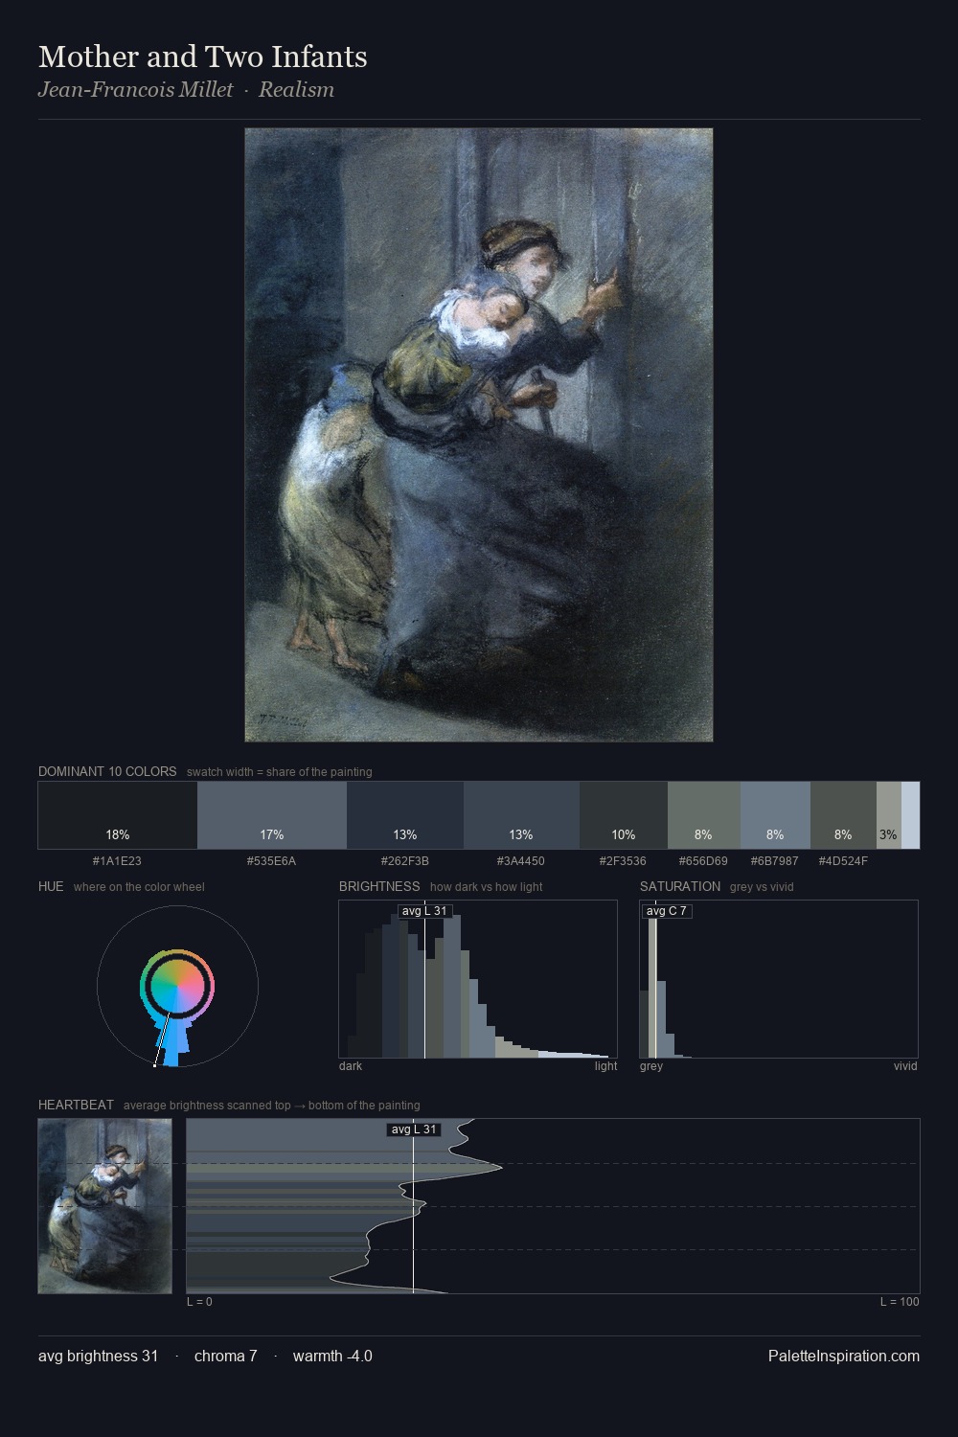Click the BRIGHTNESS section heading
Image resolution: width=958 pixels, height=1437 pixels.
click(379, 886)
